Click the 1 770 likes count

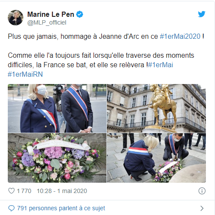tap(24, 191)
